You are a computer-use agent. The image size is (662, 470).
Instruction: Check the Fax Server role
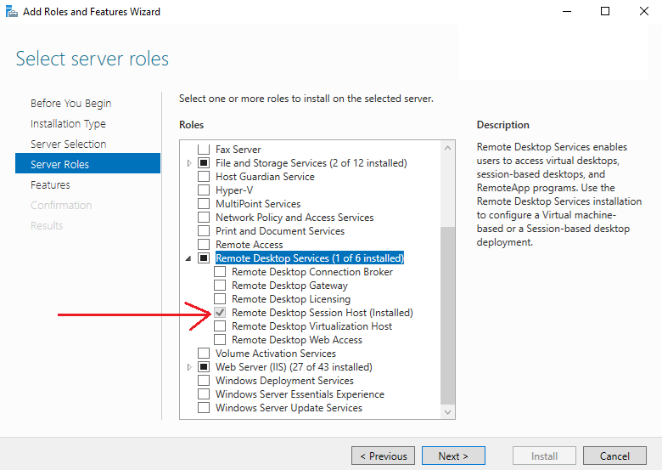coord(204,150)
